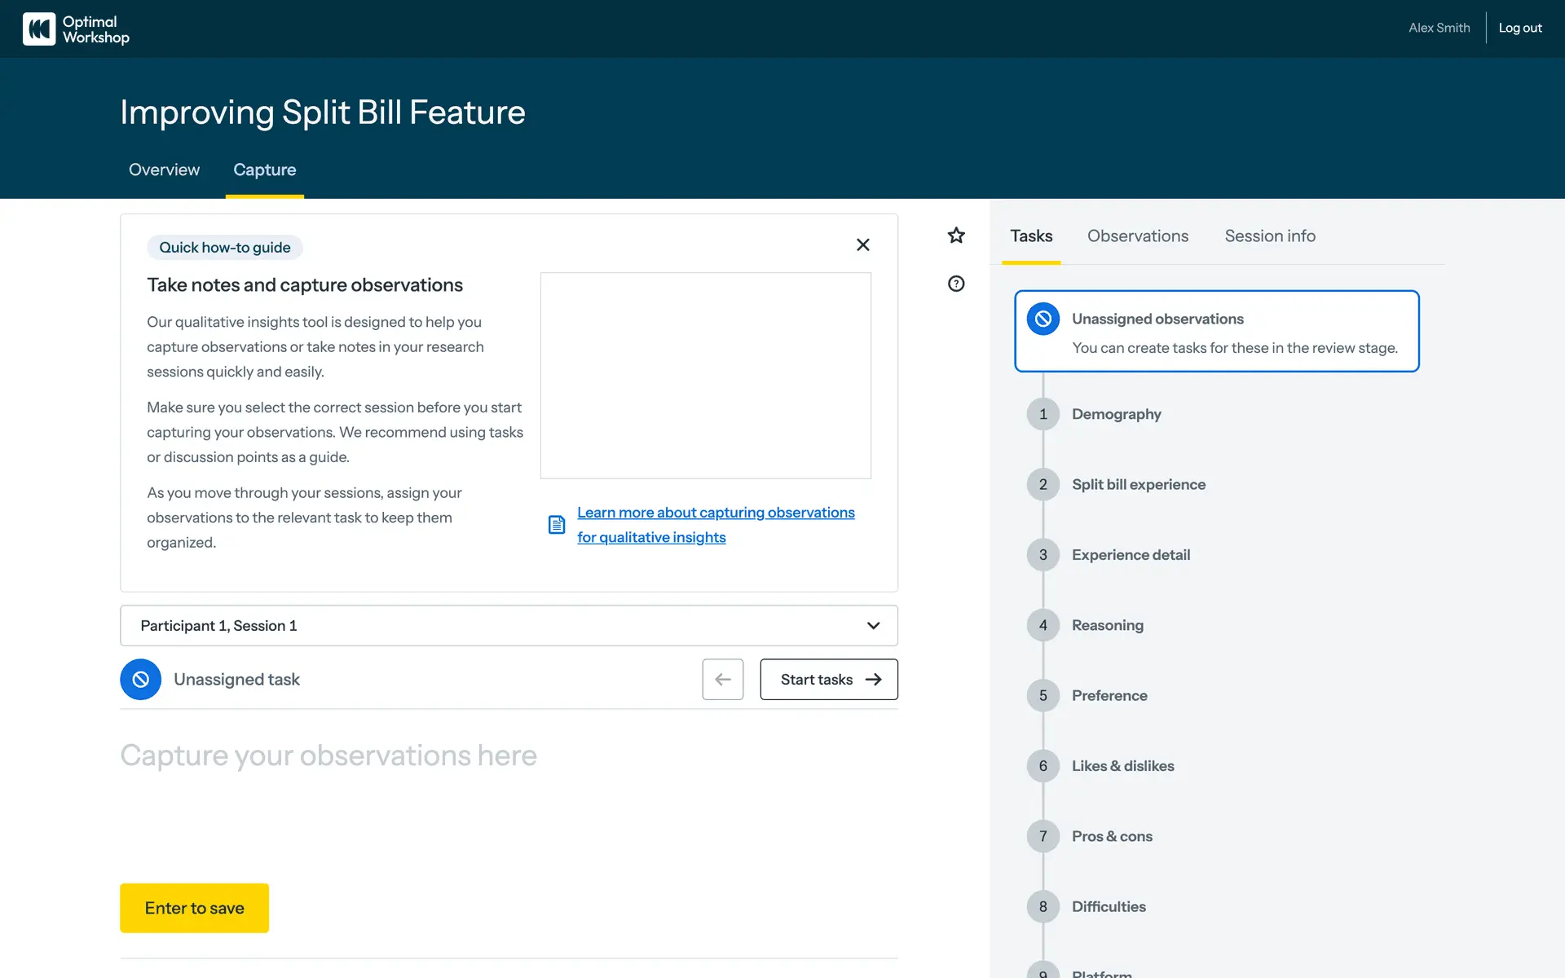Close the Quick how-to guide panel
1565x978 pixels.
coord(863,244)
